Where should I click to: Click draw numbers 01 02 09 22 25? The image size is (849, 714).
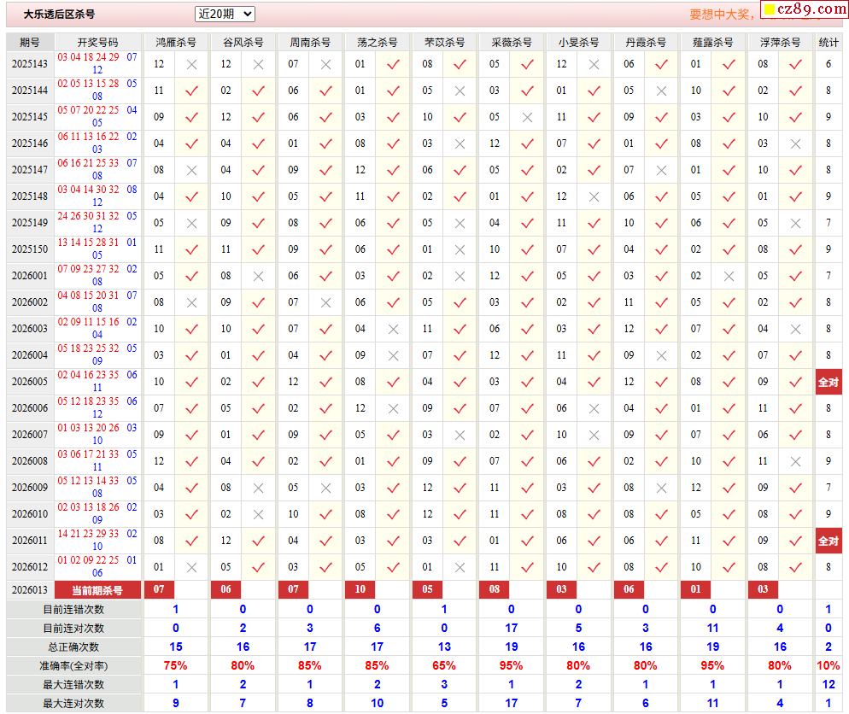[x=88, y=560]
